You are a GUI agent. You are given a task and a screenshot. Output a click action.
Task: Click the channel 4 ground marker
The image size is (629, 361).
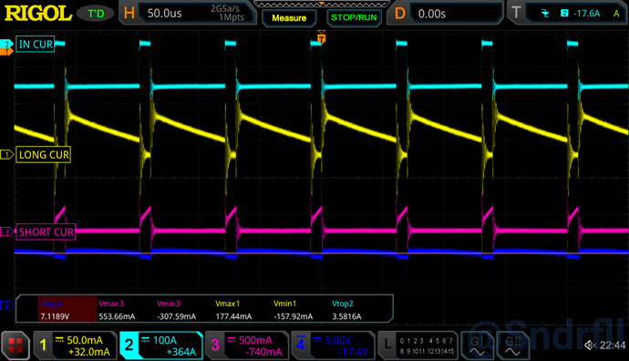click(x=6, y=306)
